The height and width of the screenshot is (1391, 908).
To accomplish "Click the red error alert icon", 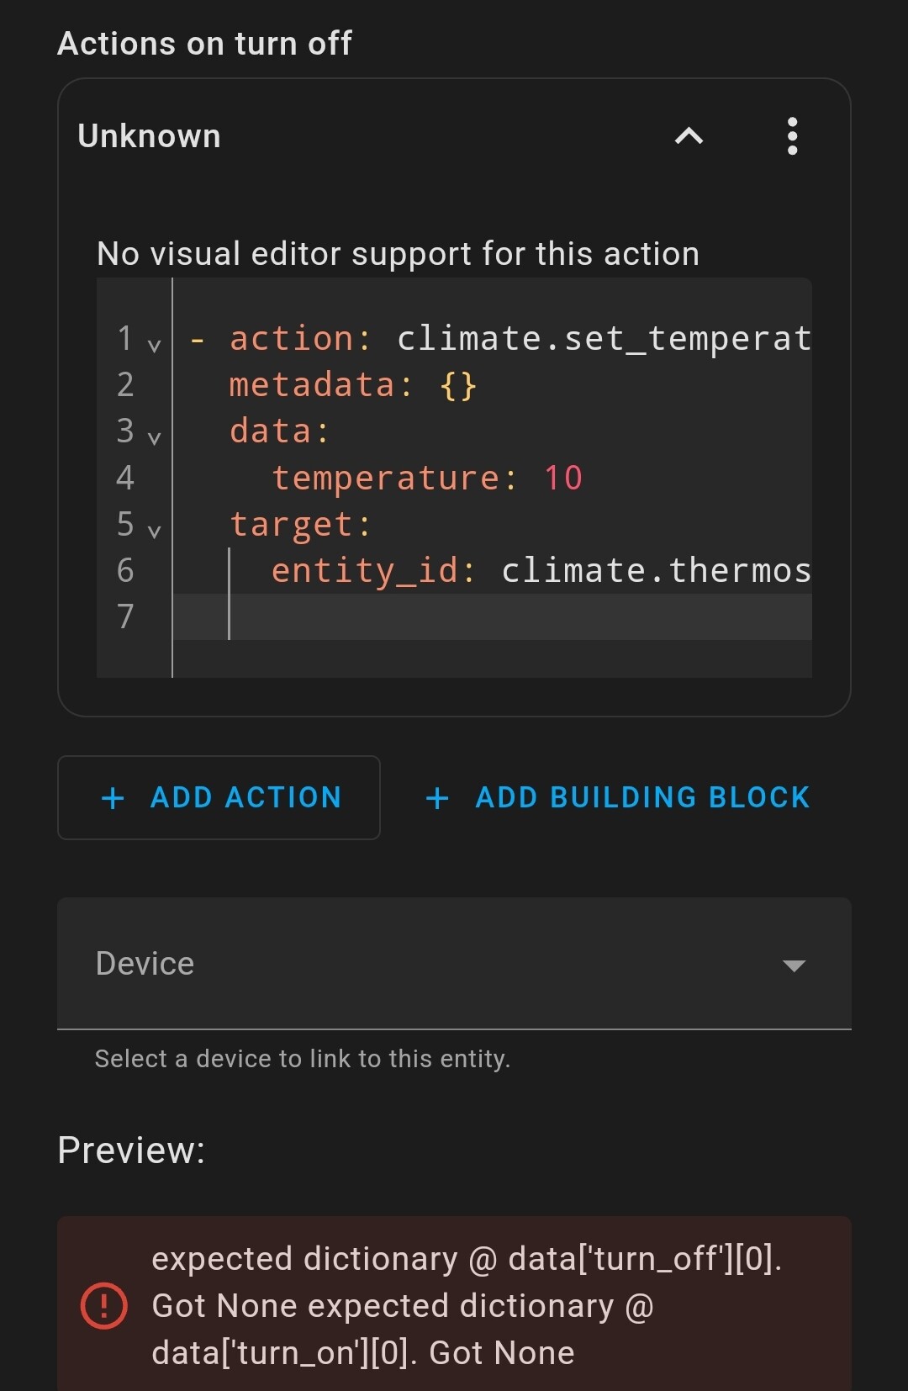I will pyautogui.click(x=104, y=1306).
